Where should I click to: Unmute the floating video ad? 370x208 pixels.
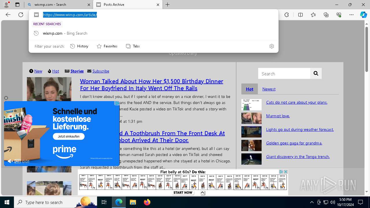pos(10,161)
